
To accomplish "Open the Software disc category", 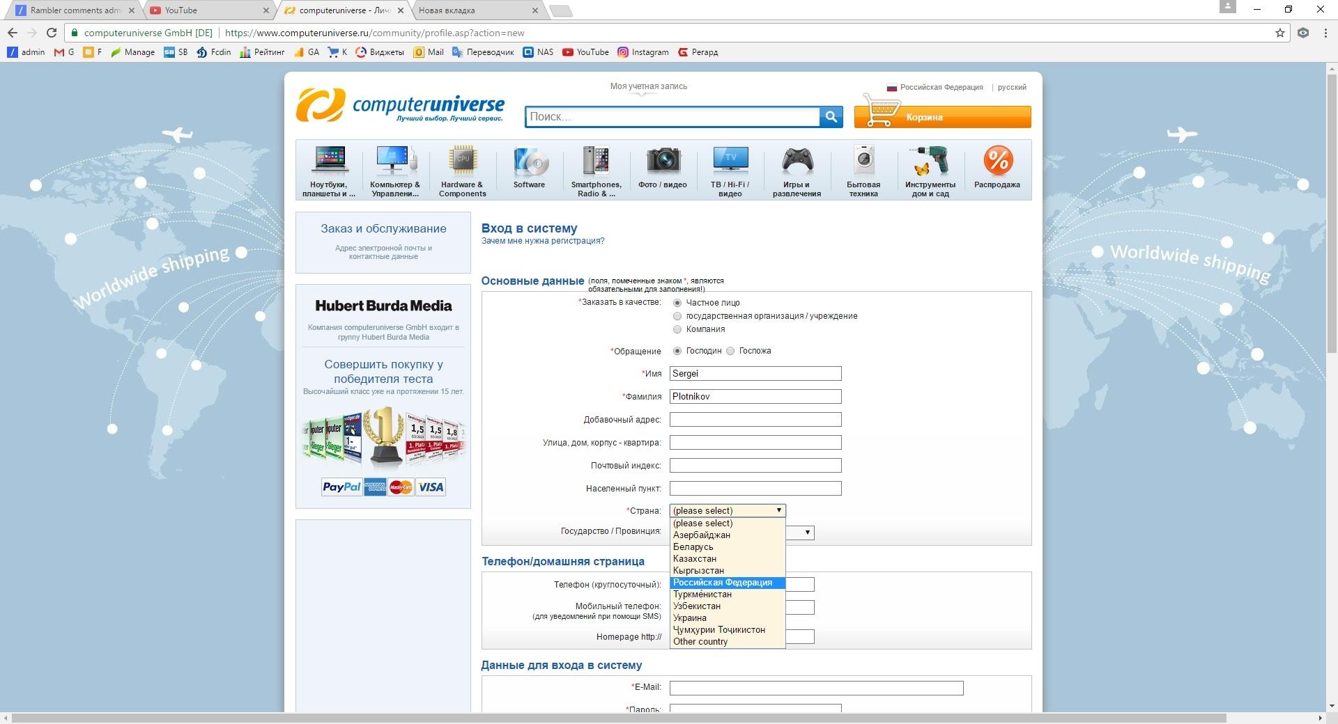I will click(x=529, y=168).
